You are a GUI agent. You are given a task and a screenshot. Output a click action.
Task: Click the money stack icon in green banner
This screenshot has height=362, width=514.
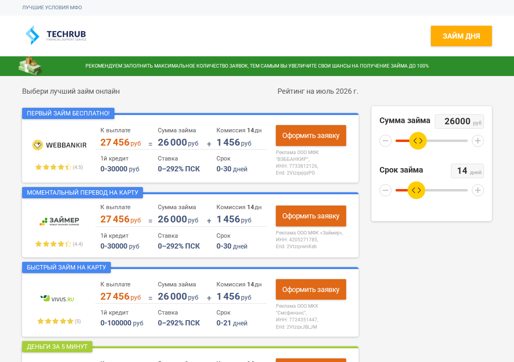pos(31,66)
